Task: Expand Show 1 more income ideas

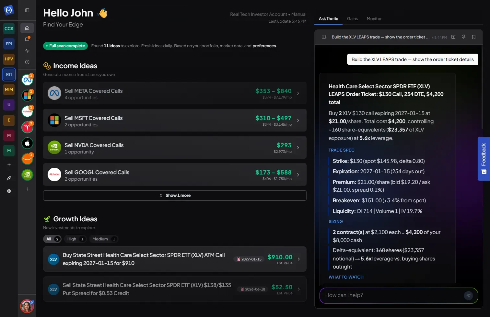Action: 175,195
